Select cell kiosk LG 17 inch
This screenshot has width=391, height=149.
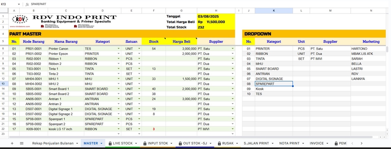[x=66, y=129]
